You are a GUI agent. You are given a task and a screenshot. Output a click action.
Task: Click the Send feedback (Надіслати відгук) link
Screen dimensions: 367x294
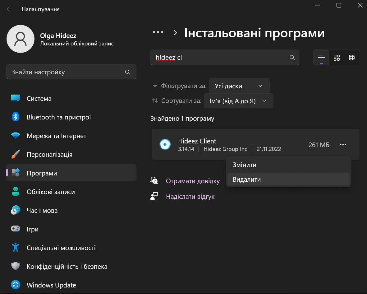point(190,196)
